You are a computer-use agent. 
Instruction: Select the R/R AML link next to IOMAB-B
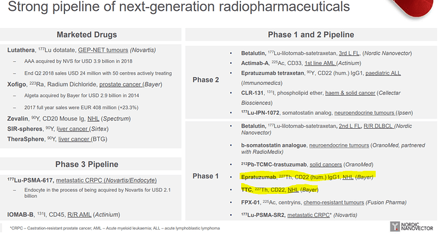[x=80, y=215]
